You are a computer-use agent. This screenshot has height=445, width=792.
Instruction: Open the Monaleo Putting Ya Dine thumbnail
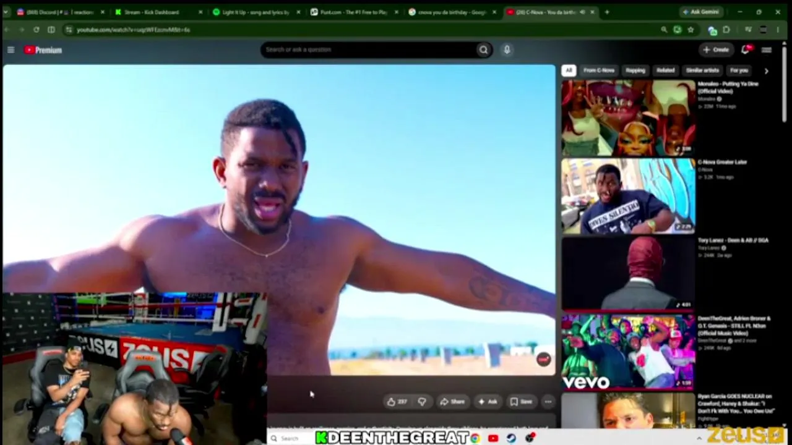[628, 118]
